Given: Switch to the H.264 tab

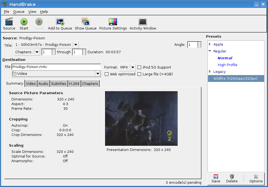Looking at the screenshot, I should tap(74, 84).
